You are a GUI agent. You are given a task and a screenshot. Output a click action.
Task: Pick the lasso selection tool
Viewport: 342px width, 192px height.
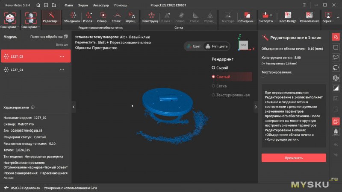(x=336, y=67)
